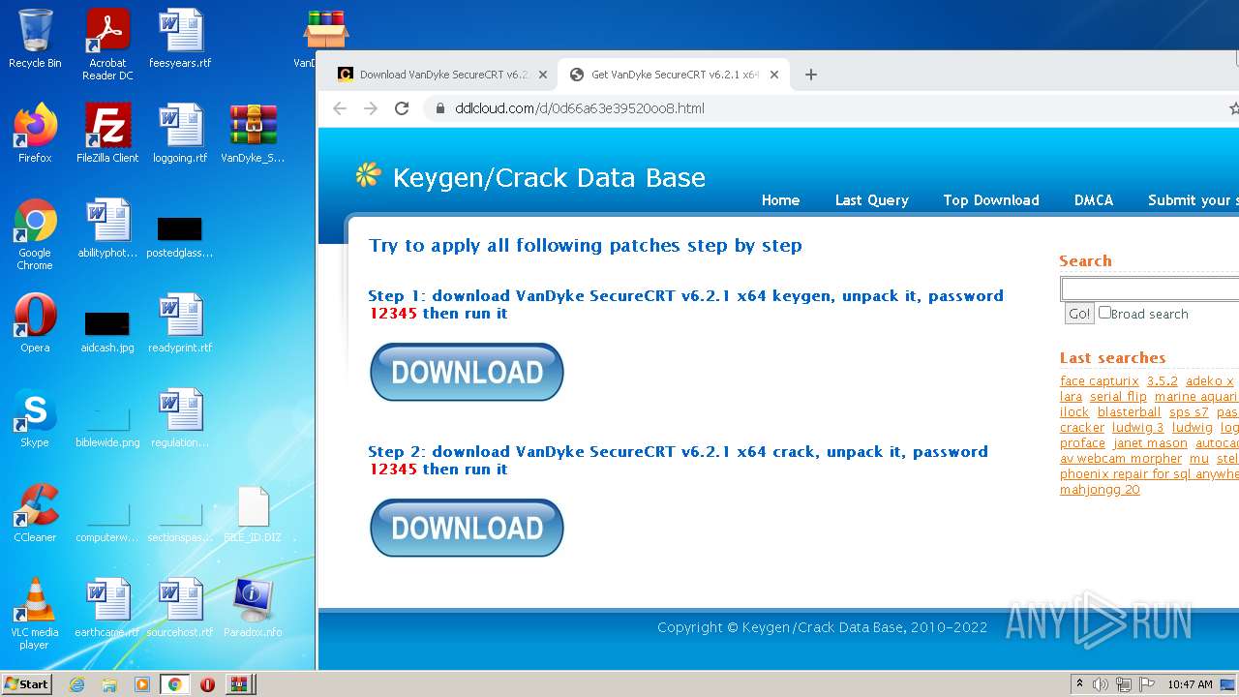Screen dimensions: 1239x697
Task: Click Step 1 keygen DOWNLOAD button
Action: pyautogui.click(x=467, y=372)
